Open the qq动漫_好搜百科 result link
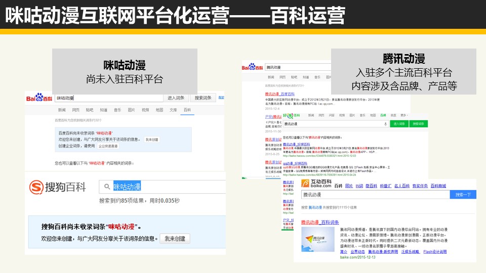This screenshot has height=273, width=486. point(295,163)
